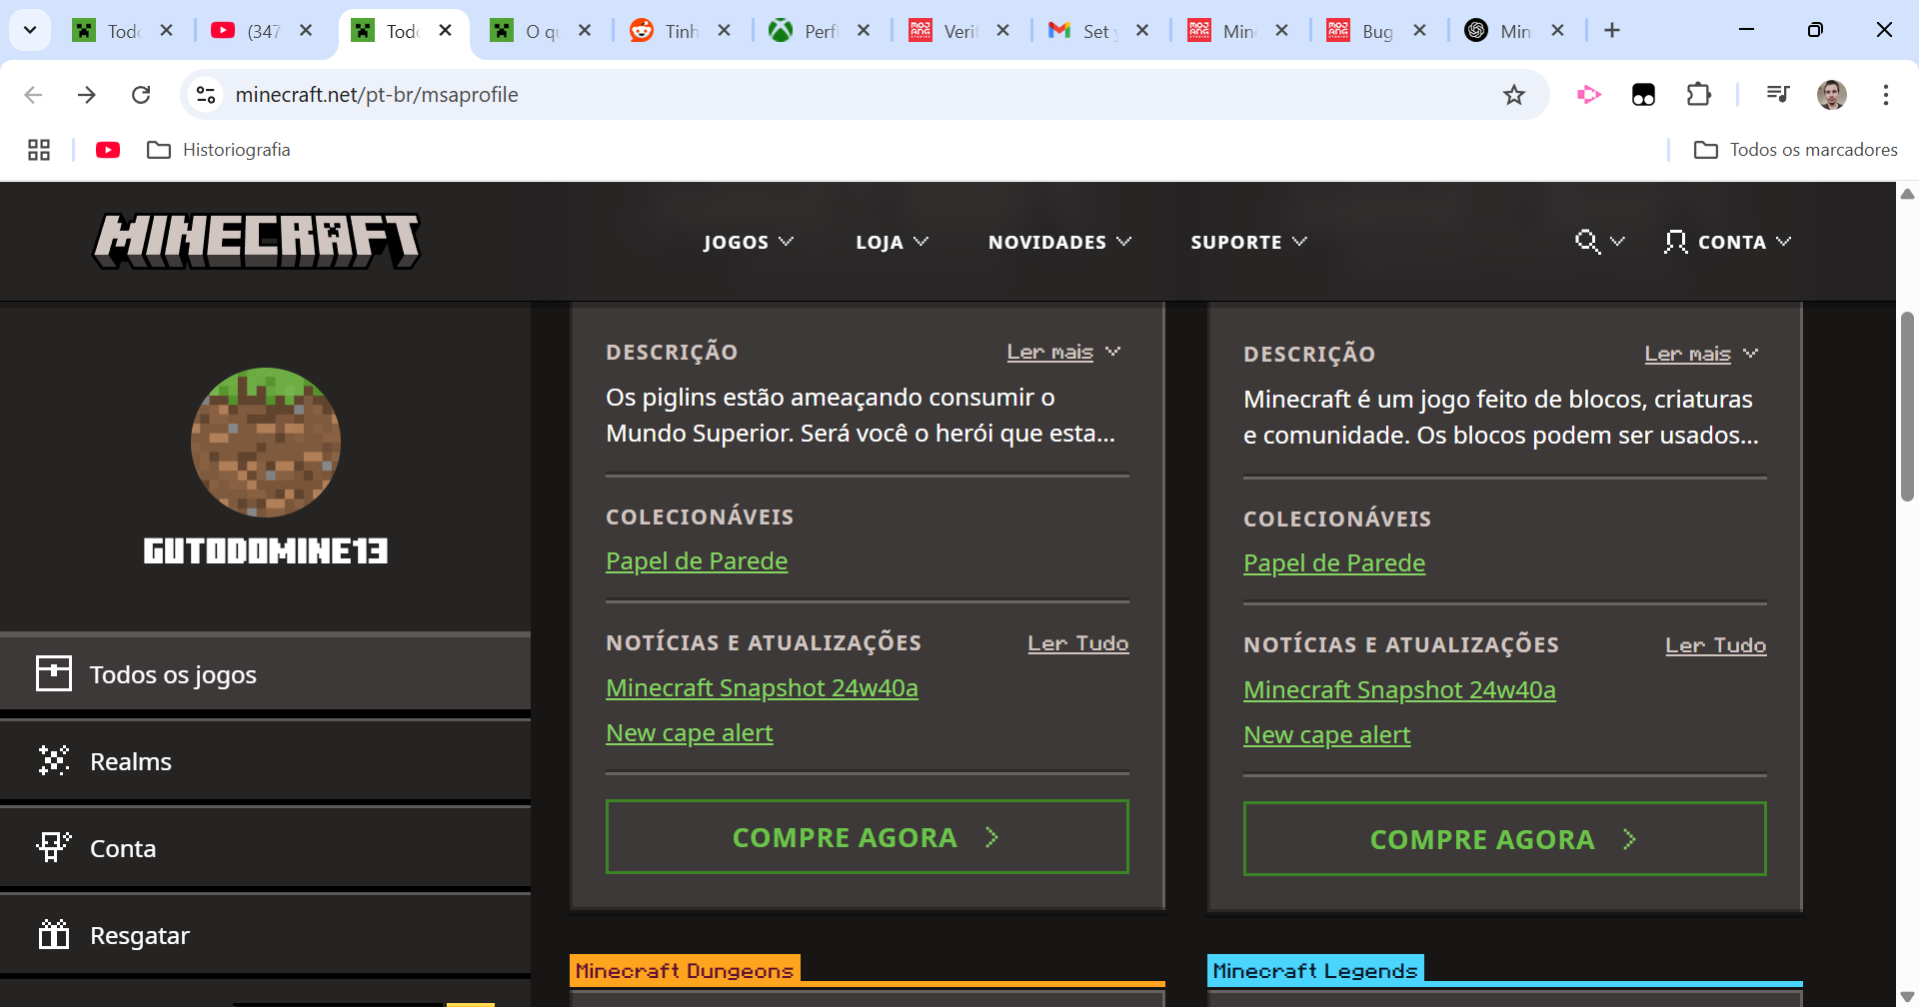1919x1007 pixels.
Task: Select Resgatar in sidebar
Action: point(265,935)
